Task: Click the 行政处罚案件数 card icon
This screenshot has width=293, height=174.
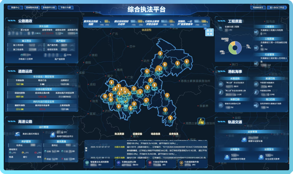Action: 149,163
